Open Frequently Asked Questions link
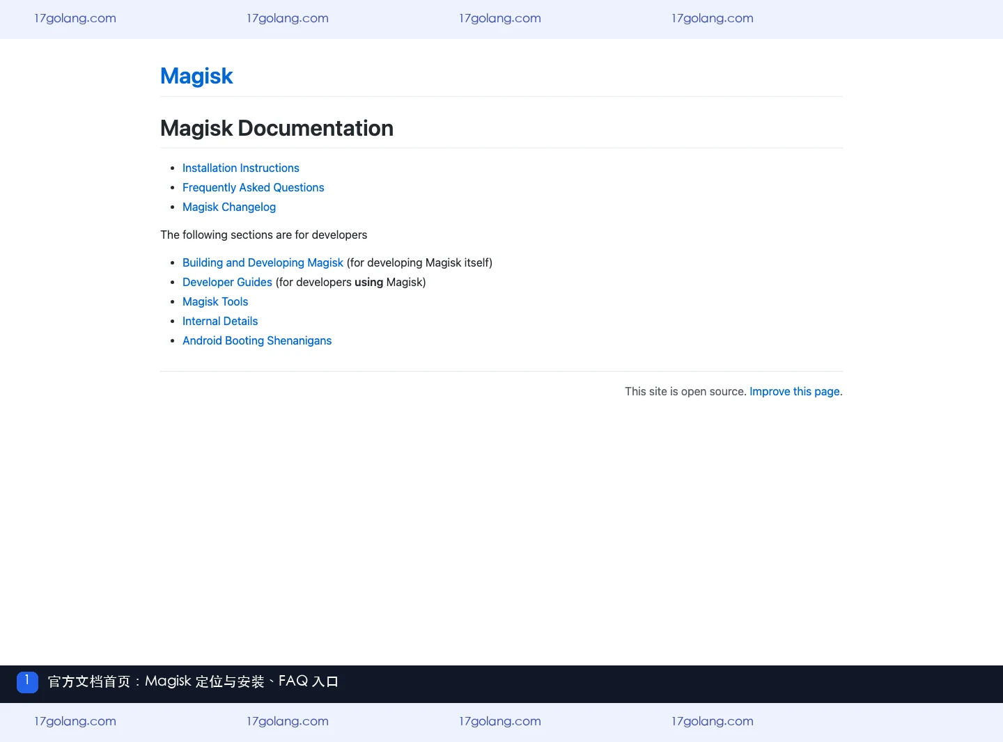Viewport: 1003px width, 742px height. point(254,187)
